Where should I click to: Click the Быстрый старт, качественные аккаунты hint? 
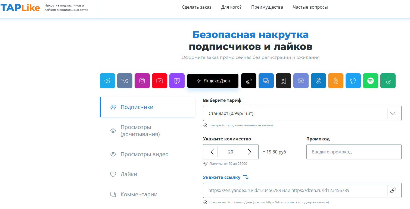click(x=241, y=125)
